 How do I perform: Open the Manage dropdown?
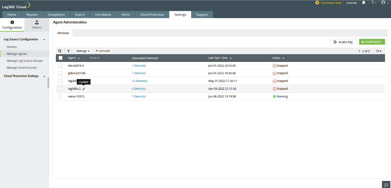[83, 51]
